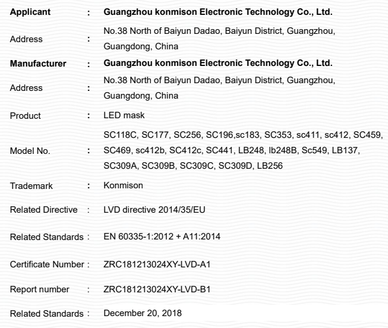This screenshot has width=388, height=328.
Task: Click the Product label
Action: [25, 116]
